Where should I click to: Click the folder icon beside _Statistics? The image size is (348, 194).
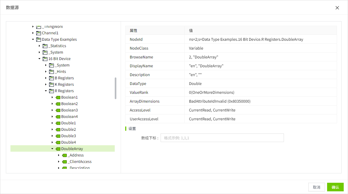[x=45, y=46]
